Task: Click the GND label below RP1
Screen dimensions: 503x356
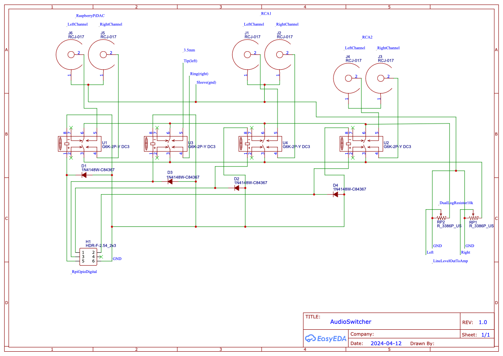Action: click(x=469, y=246)
